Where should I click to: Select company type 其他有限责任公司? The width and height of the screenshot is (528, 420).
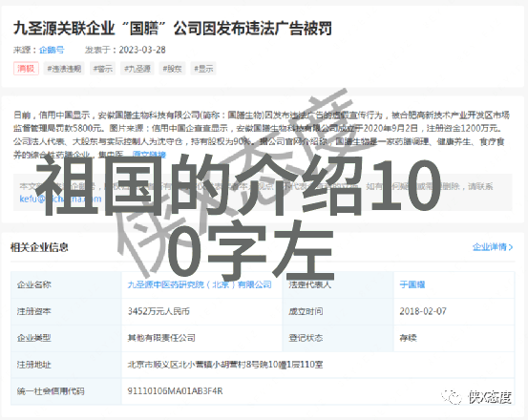[161, 338]
